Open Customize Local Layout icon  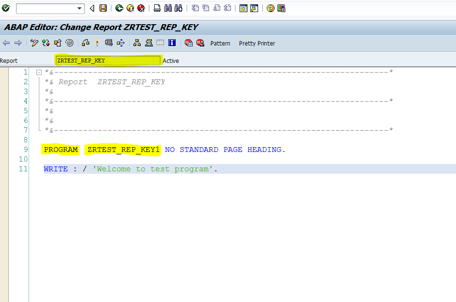click(x=281, y=8)
